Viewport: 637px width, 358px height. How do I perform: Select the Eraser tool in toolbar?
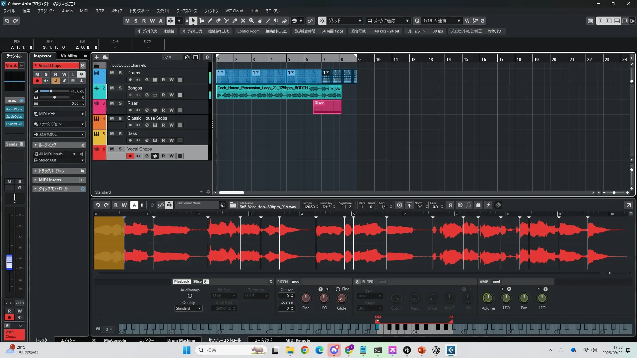218,21
